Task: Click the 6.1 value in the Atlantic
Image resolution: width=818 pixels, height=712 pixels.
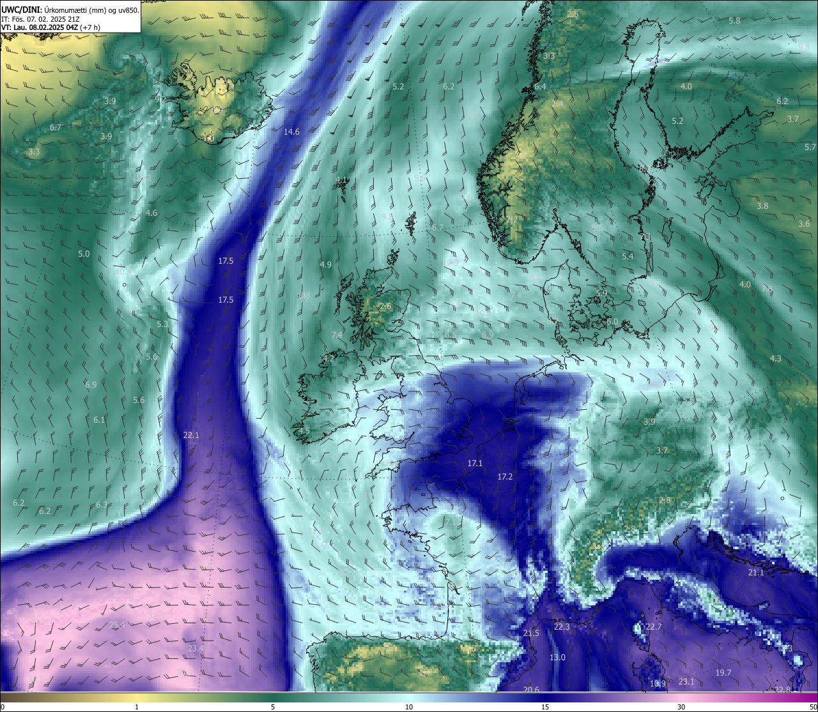Action: click(99, 420)
